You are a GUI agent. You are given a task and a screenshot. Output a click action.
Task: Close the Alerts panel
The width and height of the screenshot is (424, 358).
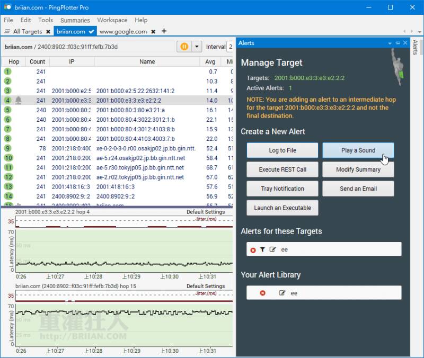coord(405,43)
